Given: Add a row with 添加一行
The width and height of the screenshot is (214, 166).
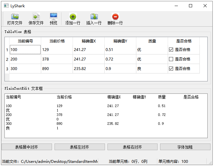Looking at the screenshot, I should pyautogui.click(x=73, y=19).
